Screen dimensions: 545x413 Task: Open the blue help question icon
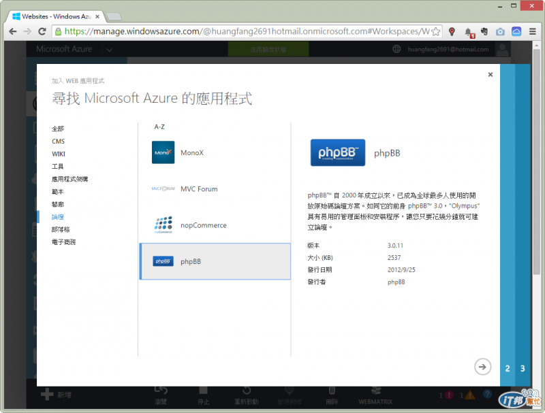[x=487, y=394]
